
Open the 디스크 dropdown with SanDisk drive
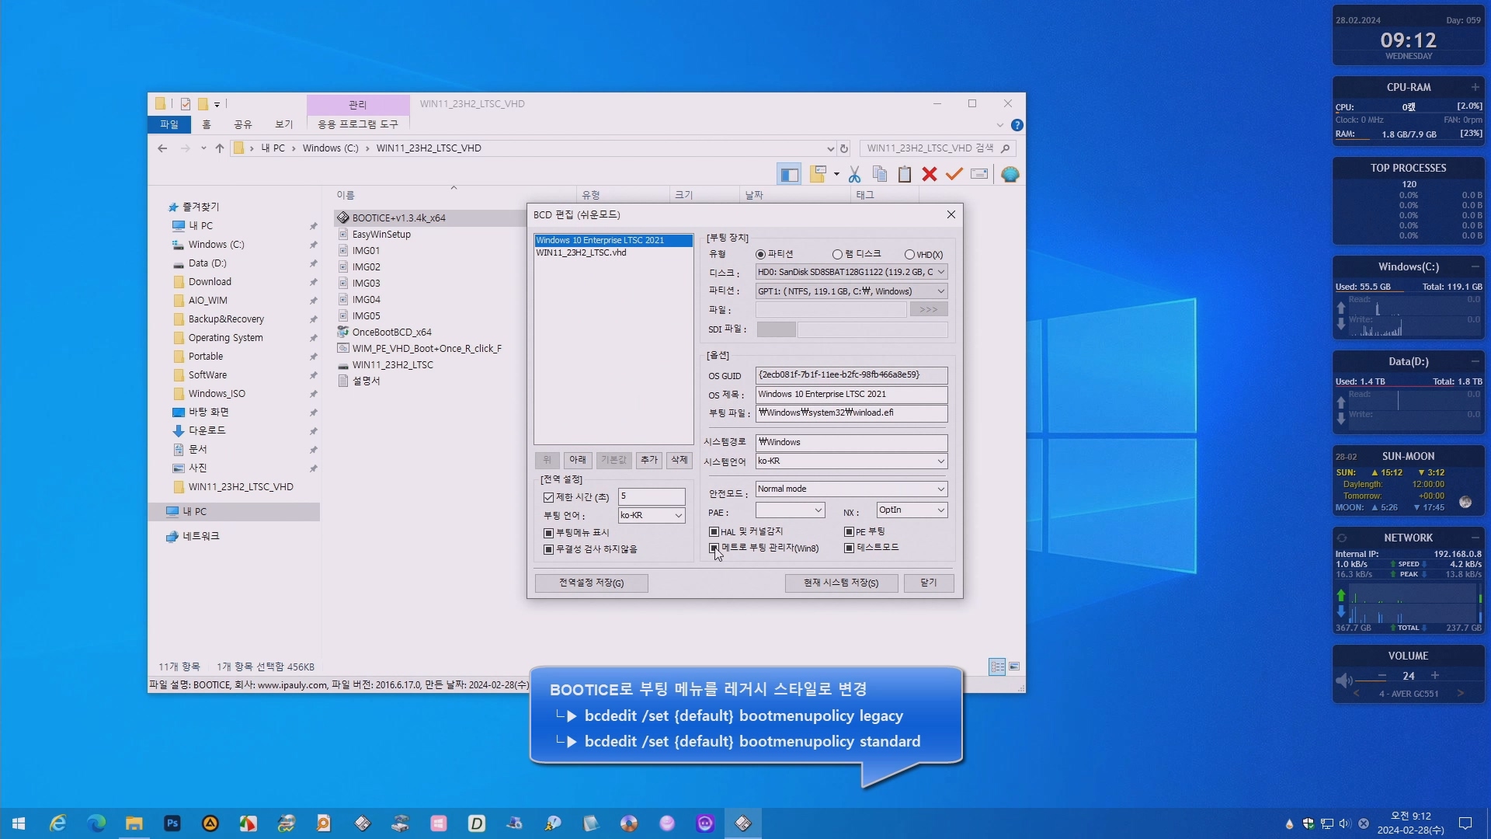click(x=851, y=272)
